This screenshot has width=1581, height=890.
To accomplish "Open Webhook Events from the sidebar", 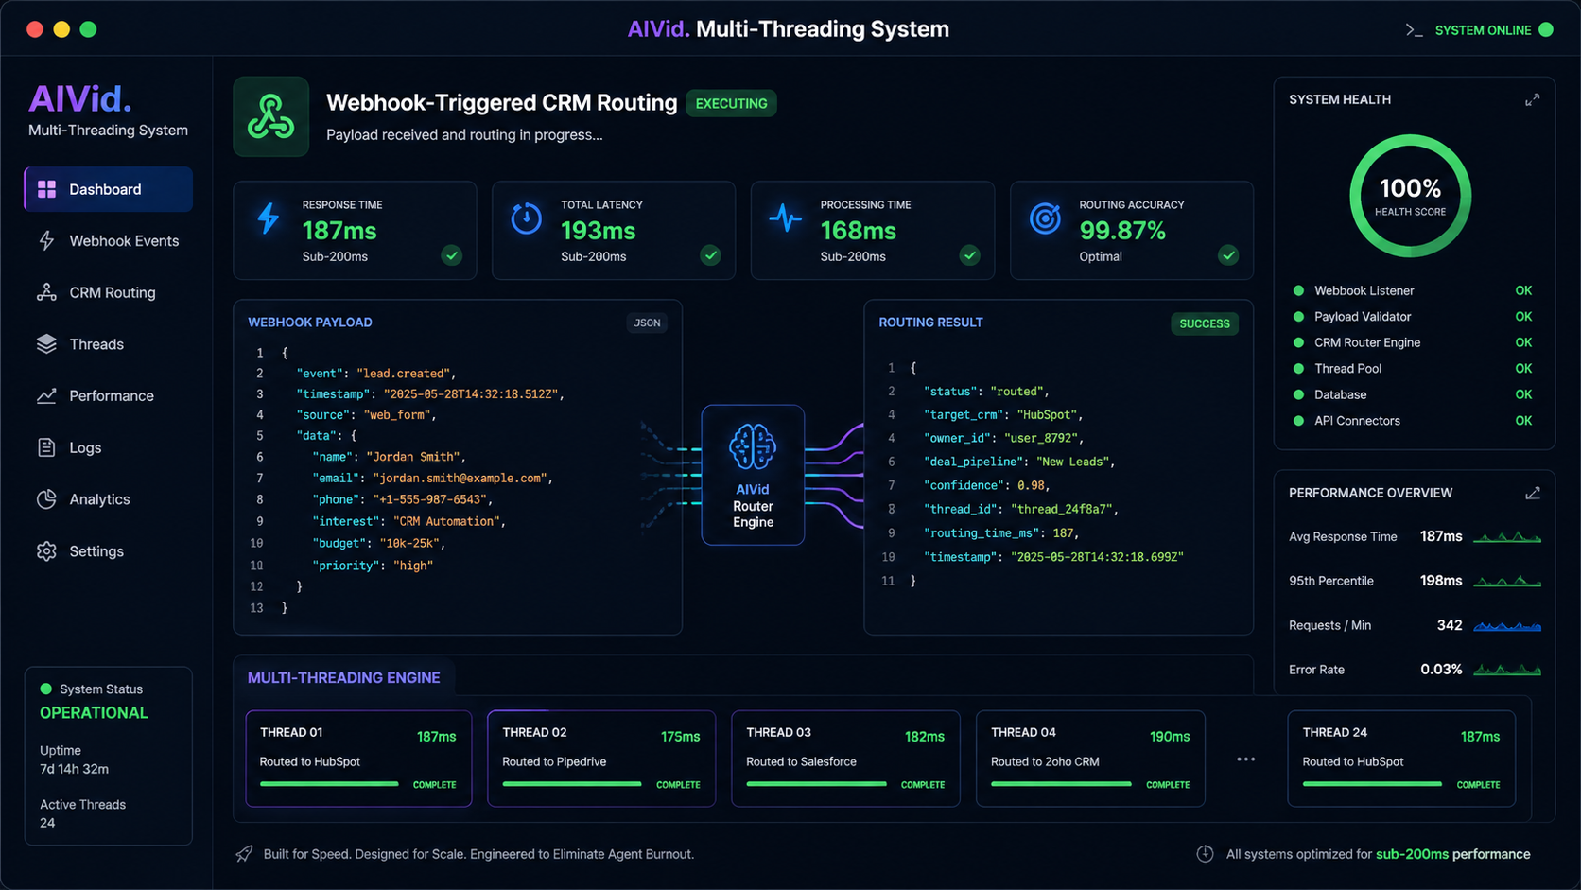I will pos(108,241).
